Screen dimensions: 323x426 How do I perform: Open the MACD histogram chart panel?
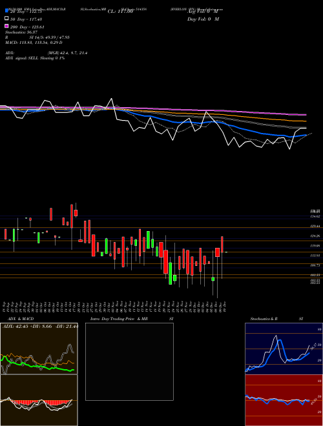coord(39,400)
